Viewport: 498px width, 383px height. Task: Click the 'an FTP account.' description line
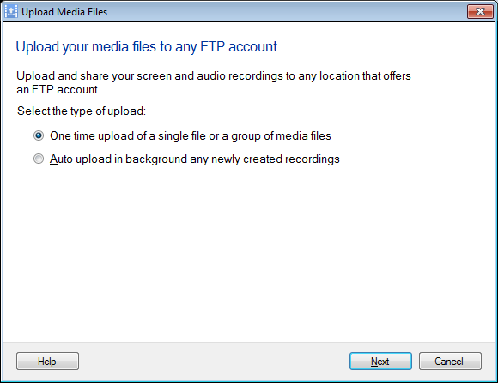tap(58, 90)
